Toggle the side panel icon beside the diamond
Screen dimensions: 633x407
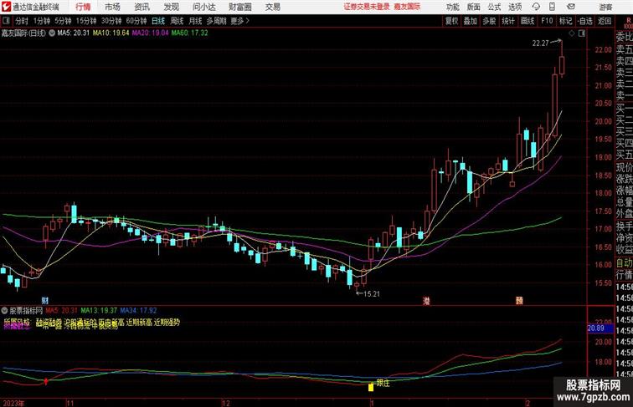point(582,33)
